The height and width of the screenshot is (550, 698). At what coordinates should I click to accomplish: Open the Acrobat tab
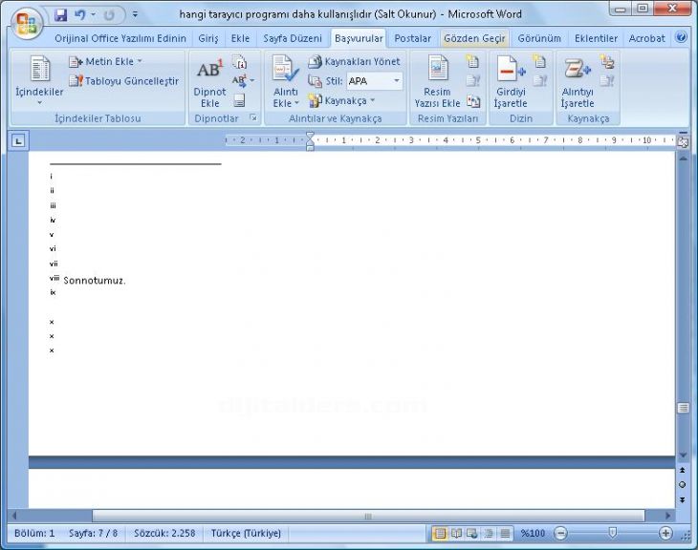point(646,39)
